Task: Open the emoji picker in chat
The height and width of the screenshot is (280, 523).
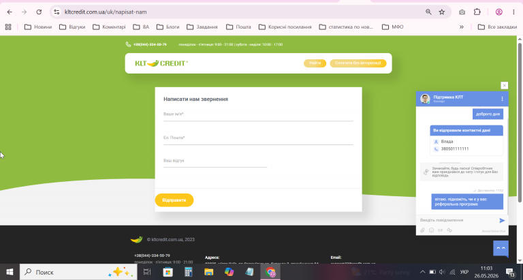Action: click(431, 230)
